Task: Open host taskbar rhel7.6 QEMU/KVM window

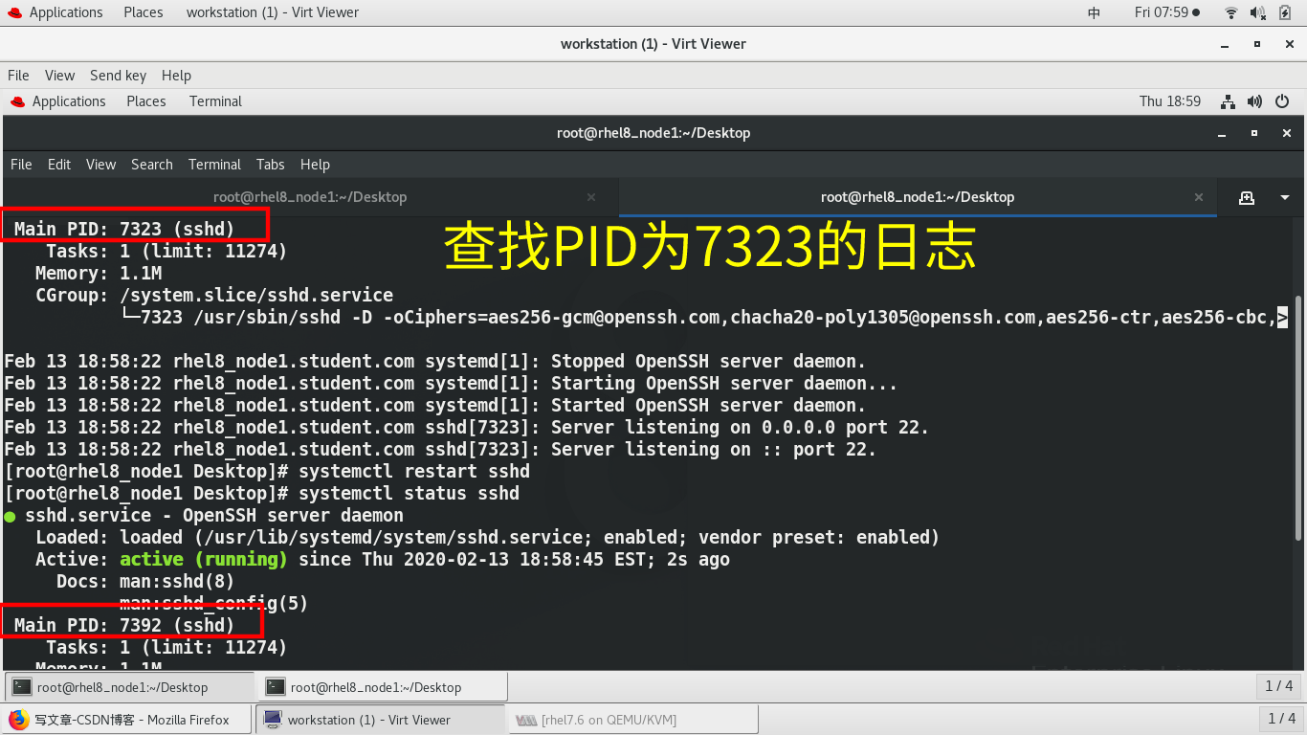Action: click(633, 720)
